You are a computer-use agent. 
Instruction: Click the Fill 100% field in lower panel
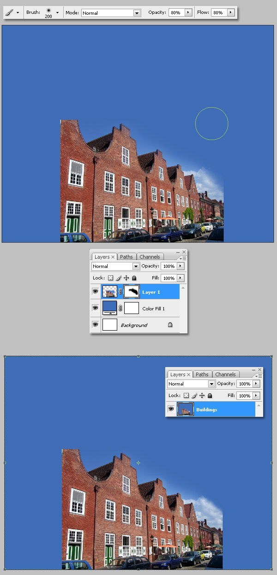coord(244,396)
